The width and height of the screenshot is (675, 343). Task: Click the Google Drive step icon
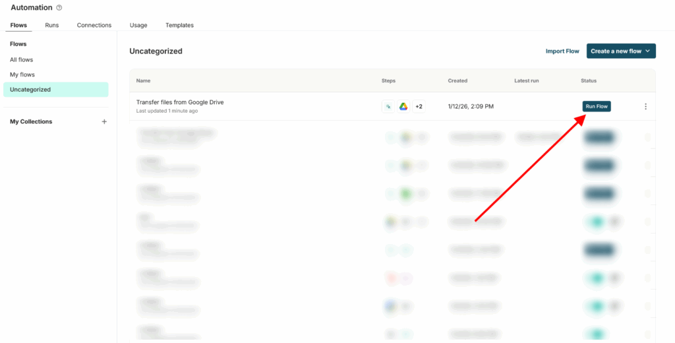(403, 106)
